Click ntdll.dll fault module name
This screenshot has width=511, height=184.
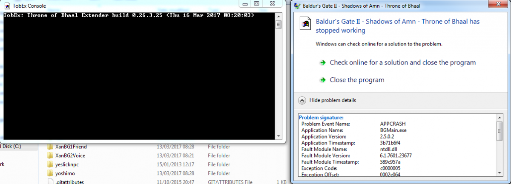coord(389,150)
